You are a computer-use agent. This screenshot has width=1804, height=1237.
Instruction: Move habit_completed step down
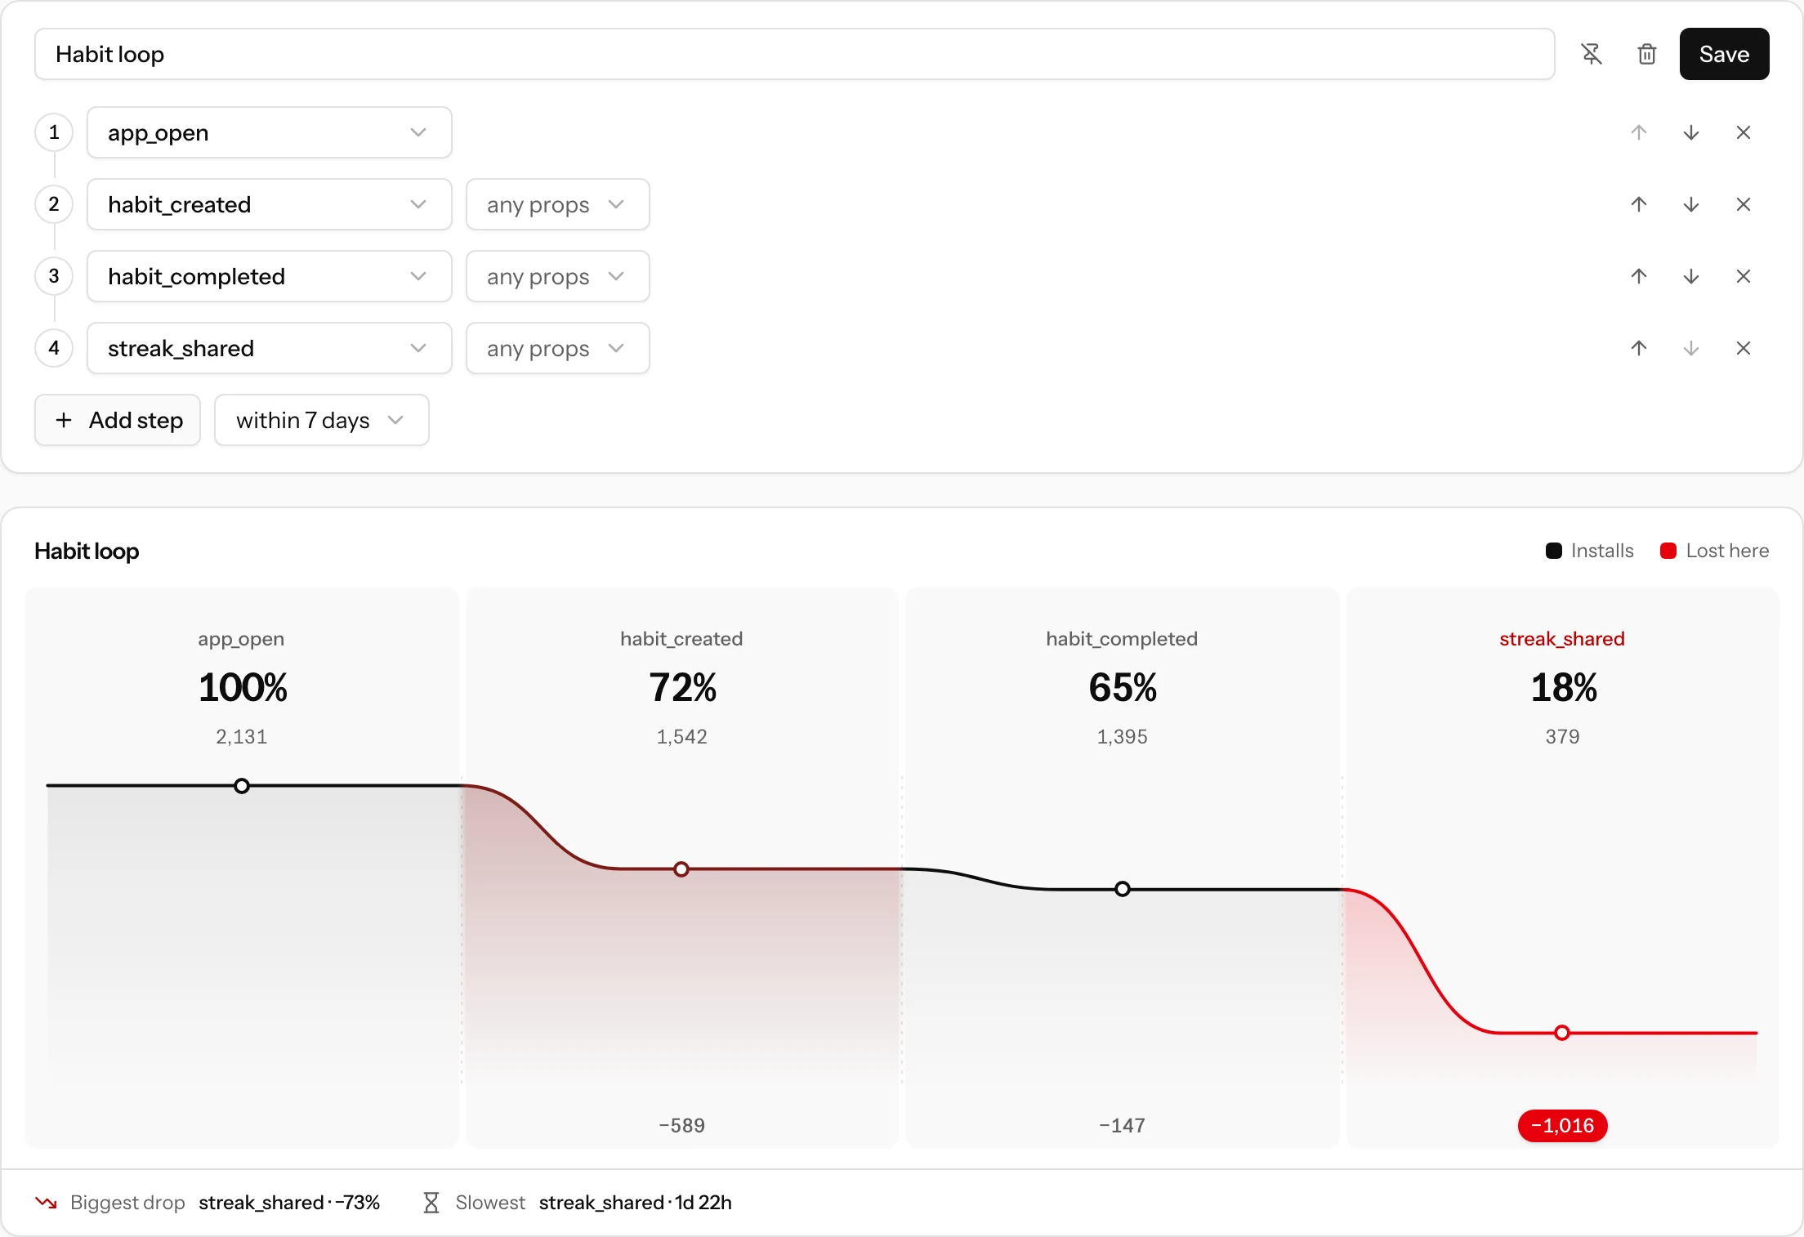click(1691, 276)
